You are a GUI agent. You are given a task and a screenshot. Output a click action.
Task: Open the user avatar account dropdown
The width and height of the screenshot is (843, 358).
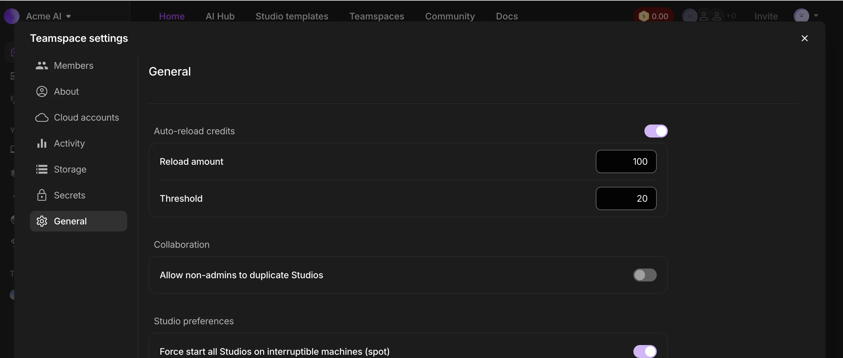coord(806,16)
